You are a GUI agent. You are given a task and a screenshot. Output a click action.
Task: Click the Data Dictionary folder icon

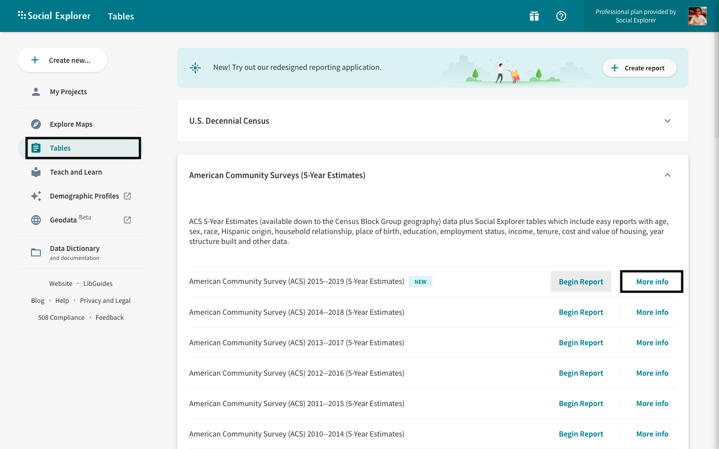[x=36, y=252]
